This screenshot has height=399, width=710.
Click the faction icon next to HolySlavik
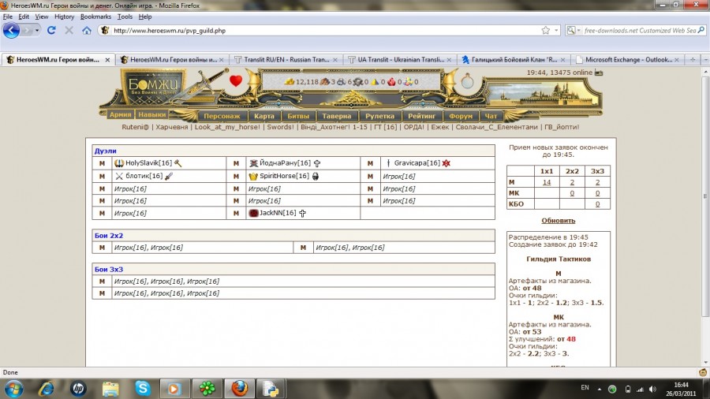[x=119, y=163]
